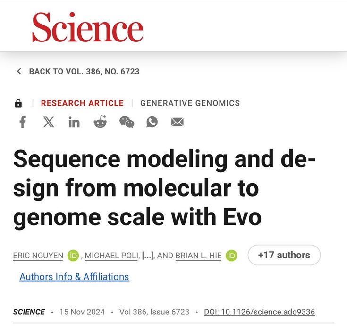Click the Science logo
Image resolution: width=347 pixels, height=330 pixels.
click(x=87, y=26)
